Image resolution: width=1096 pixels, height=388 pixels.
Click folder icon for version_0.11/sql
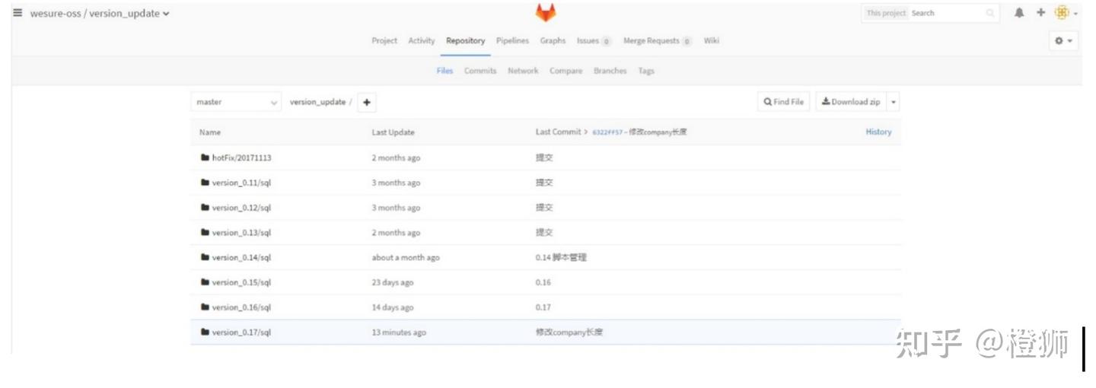pyautogui.click(x=205, y=183)
